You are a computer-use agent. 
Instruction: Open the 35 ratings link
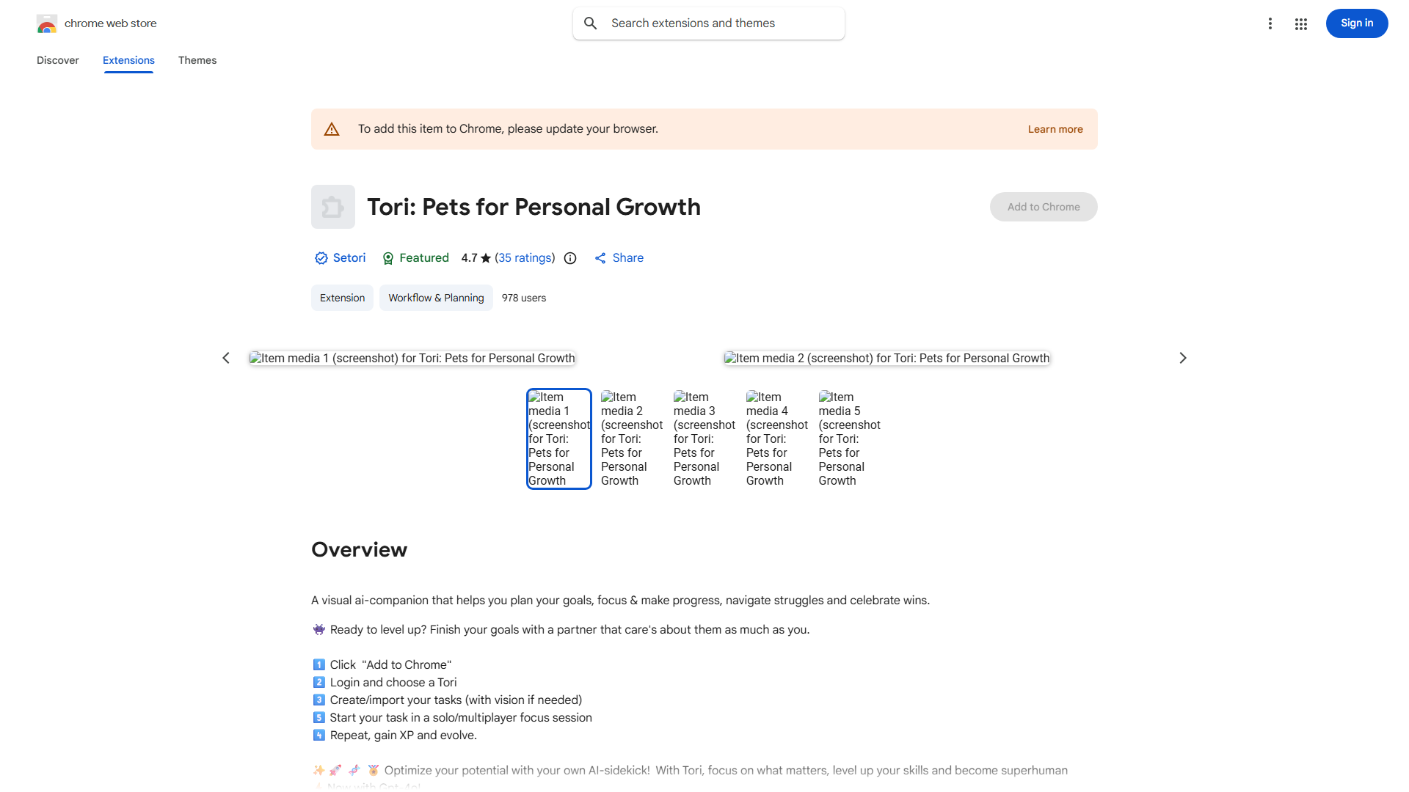tap(525, 258)
